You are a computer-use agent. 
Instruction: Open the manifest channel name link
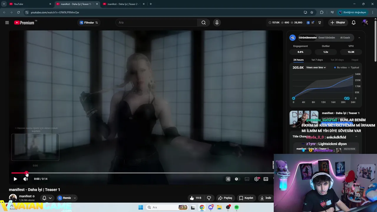[25, 196]
